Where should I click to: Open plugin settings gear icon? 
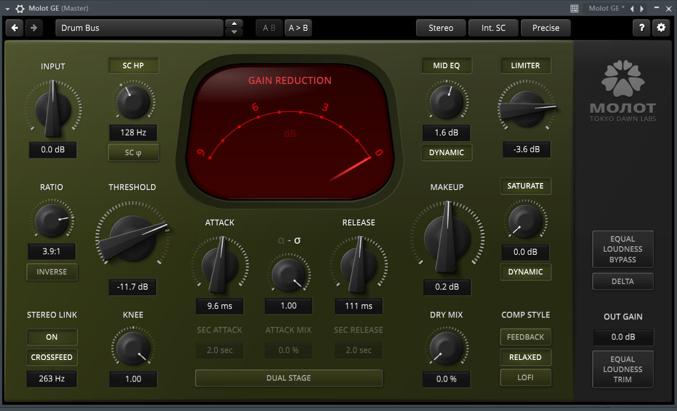click(x=661, y=28)
